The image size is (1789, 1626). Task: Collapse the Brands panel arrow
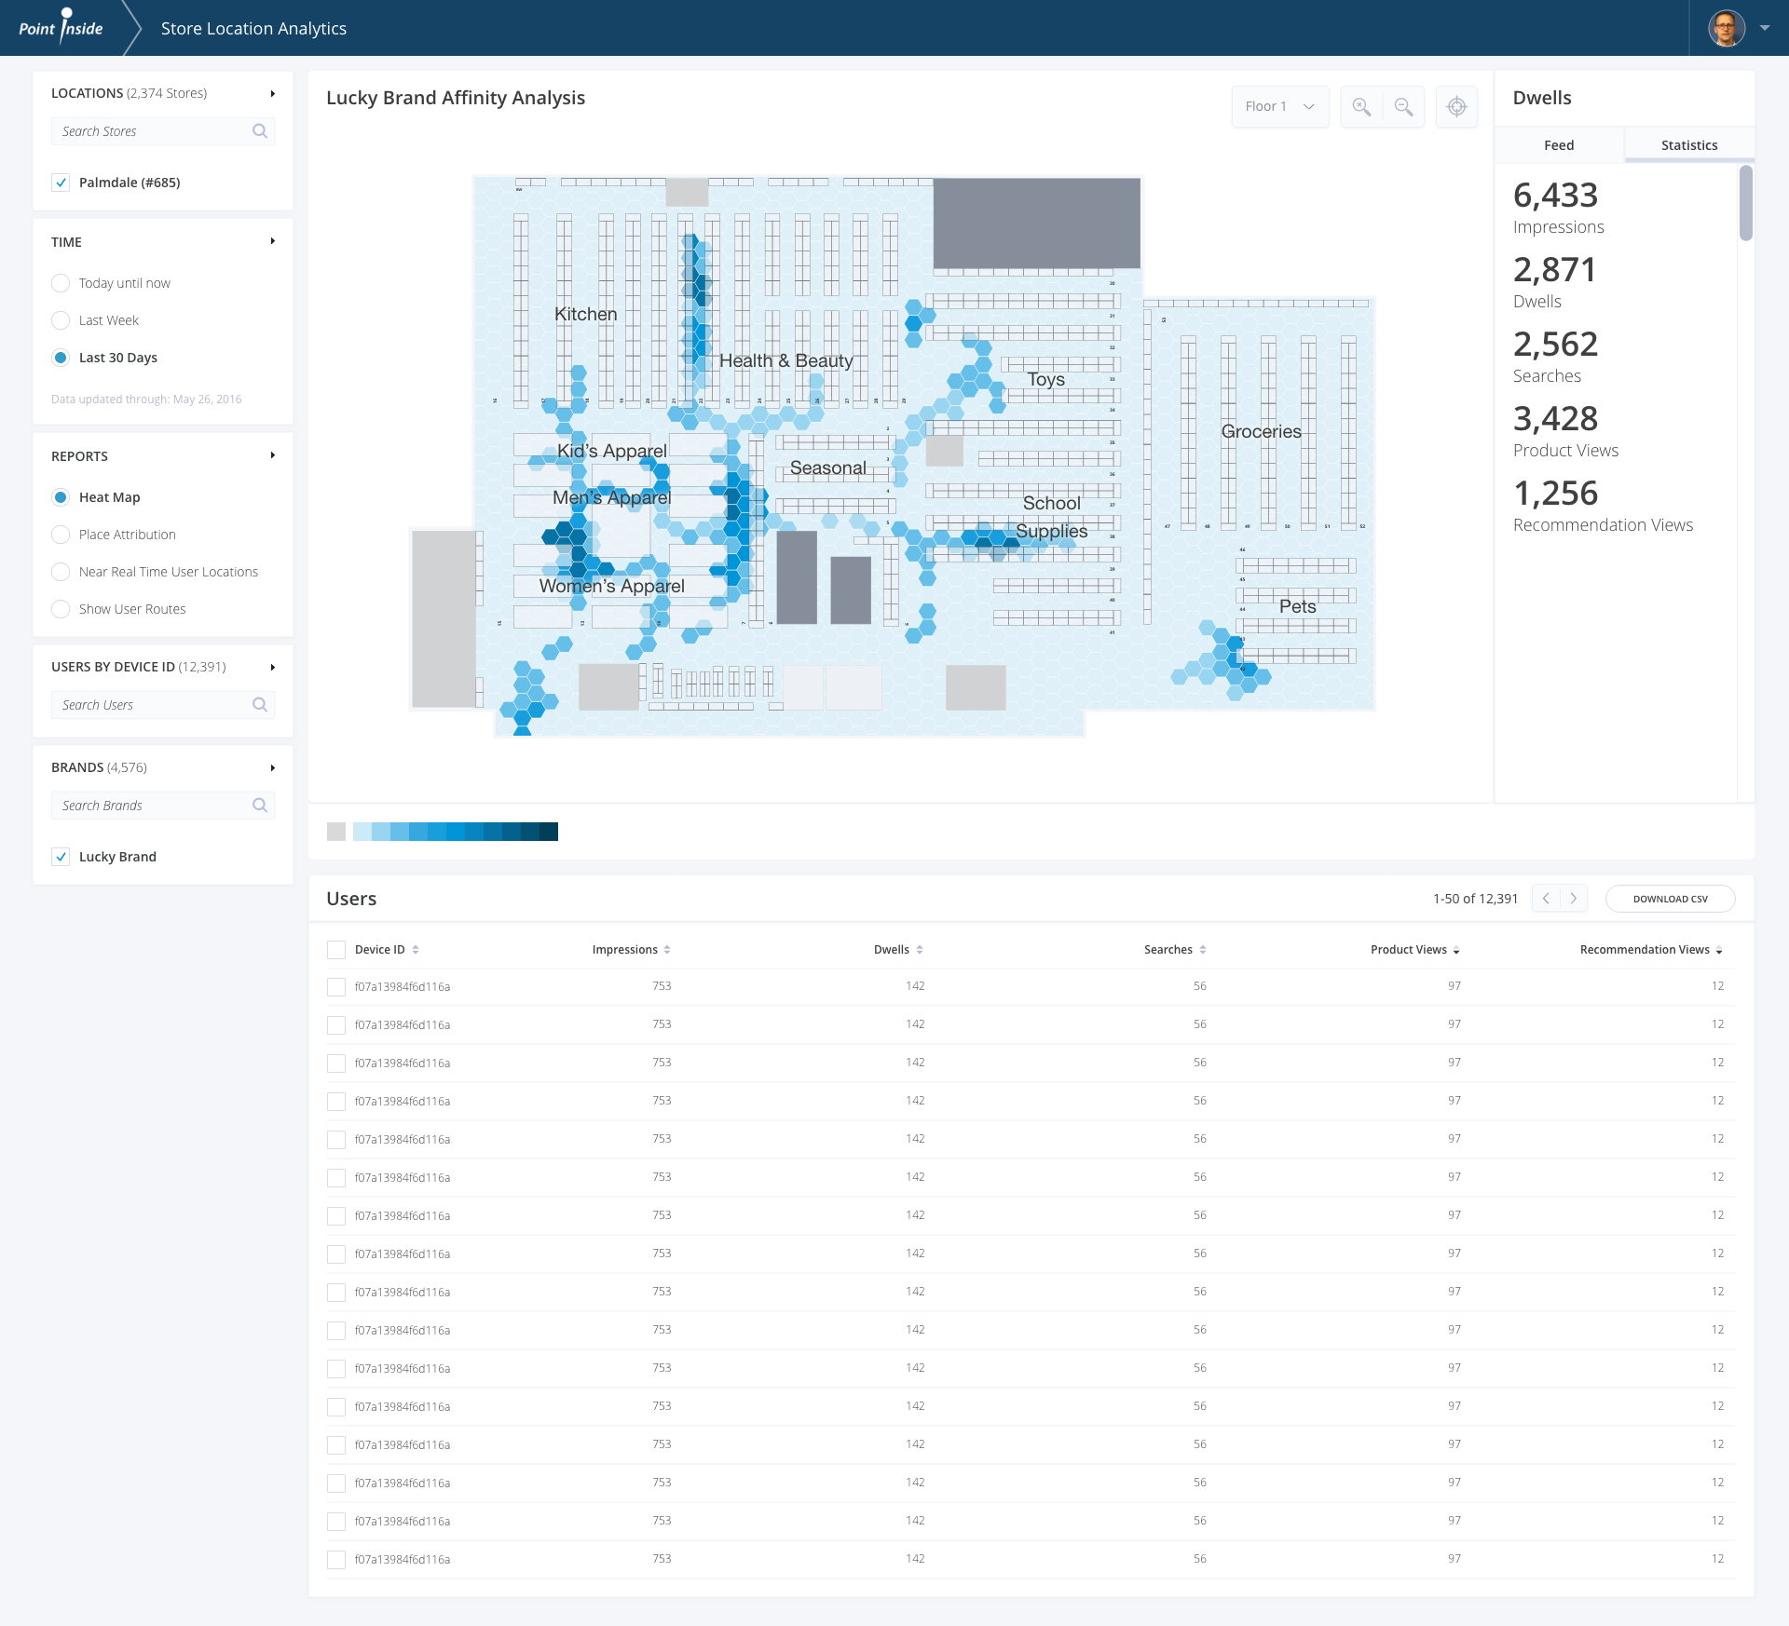tap(272, 768)
